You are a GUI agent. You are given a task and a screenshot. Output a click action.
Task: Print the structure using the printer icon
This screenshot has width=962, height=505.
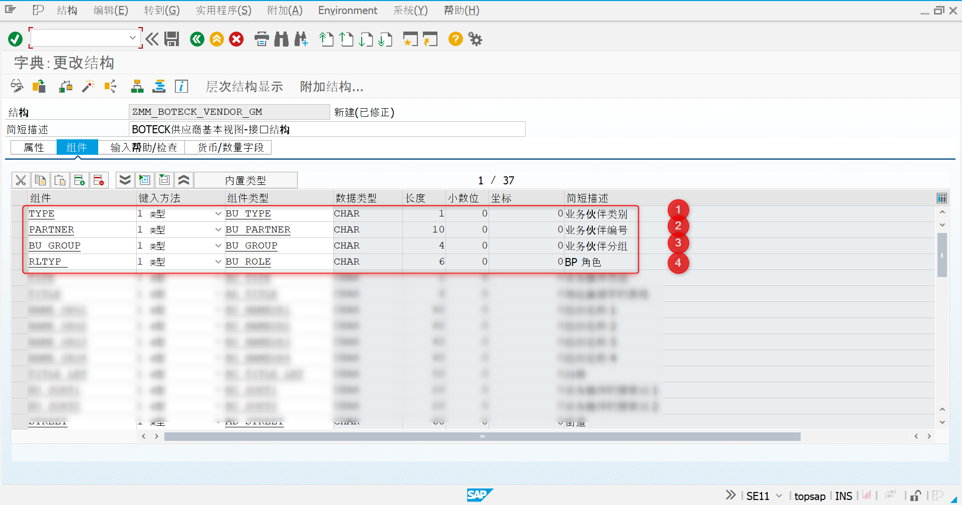261,39
